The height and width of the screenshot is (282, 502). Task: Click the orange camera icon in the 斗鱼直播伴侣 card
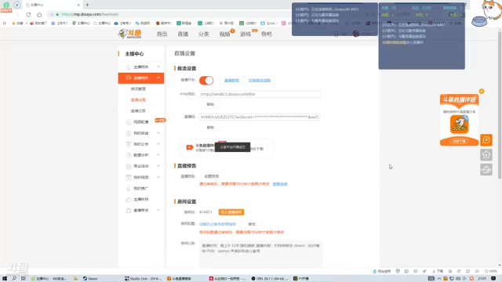tap(190, 147)
